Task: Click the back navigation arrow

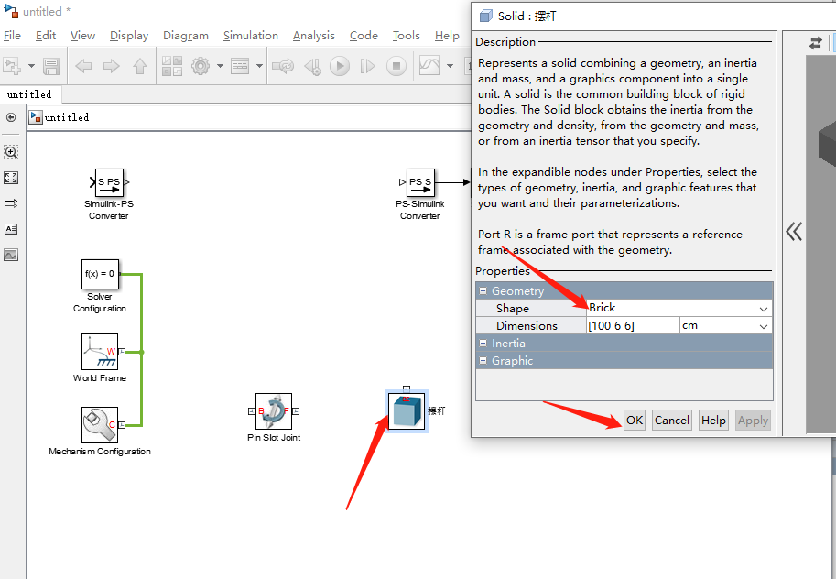Action: (x=82, y=65)
